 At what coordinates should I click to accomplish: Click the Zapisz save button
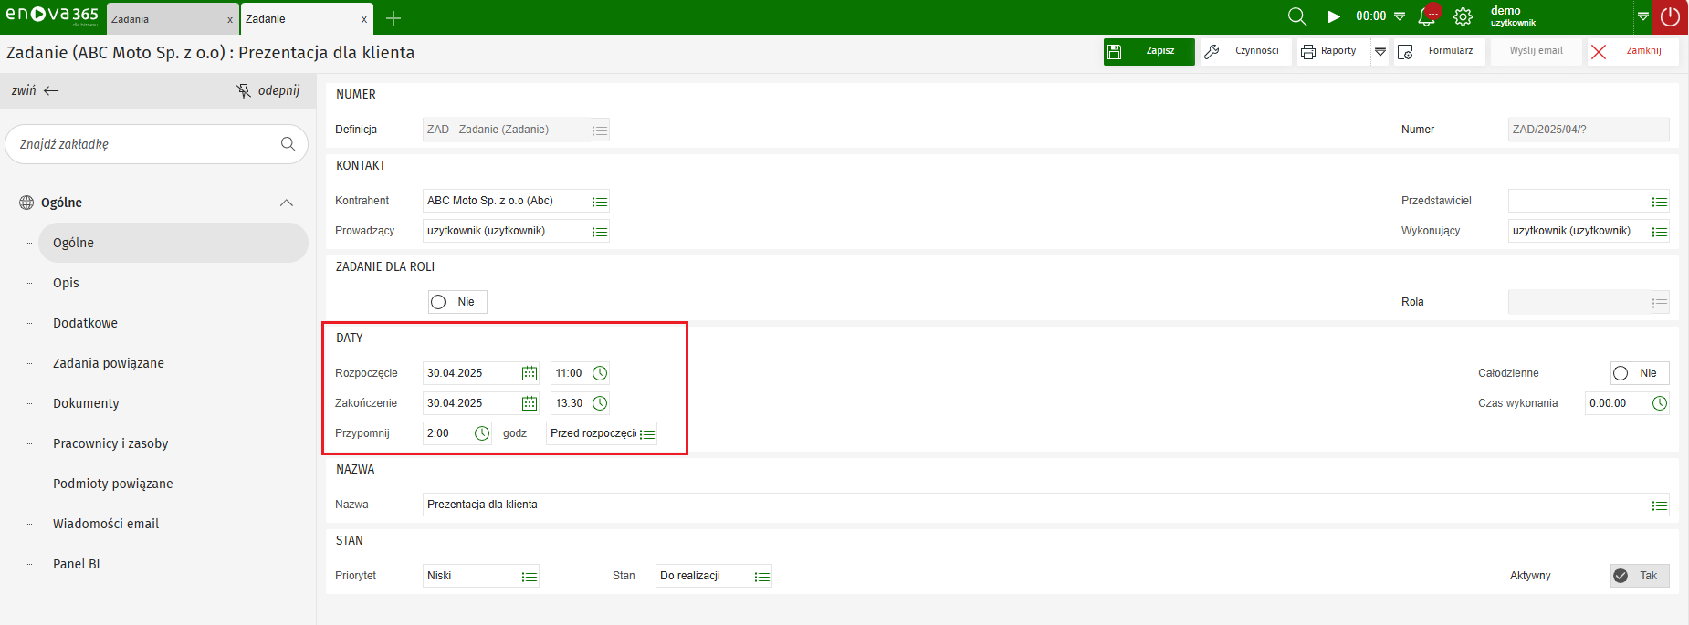pyautogui.click(x=1149, y=51)
